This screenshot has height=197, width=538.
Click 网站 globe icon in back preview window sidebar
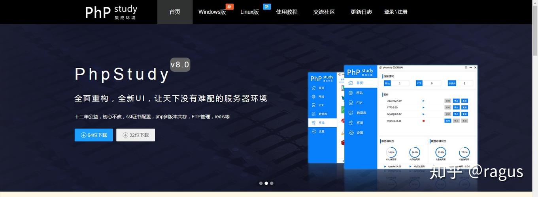pyautogui.click(x=314, y=97)
